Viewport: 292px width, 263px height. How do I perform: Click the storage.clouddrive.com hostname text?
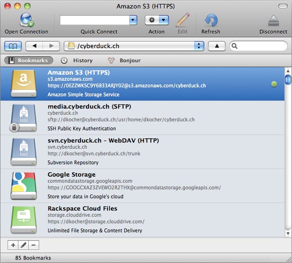click(x=75, y=215)
